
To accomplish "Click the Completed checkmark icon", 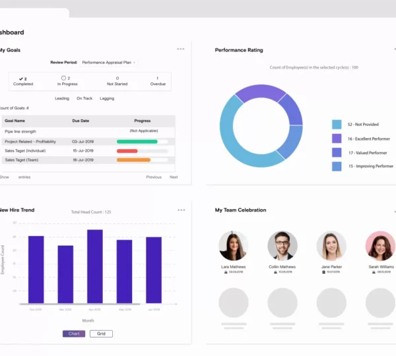I will coord(22,78).
